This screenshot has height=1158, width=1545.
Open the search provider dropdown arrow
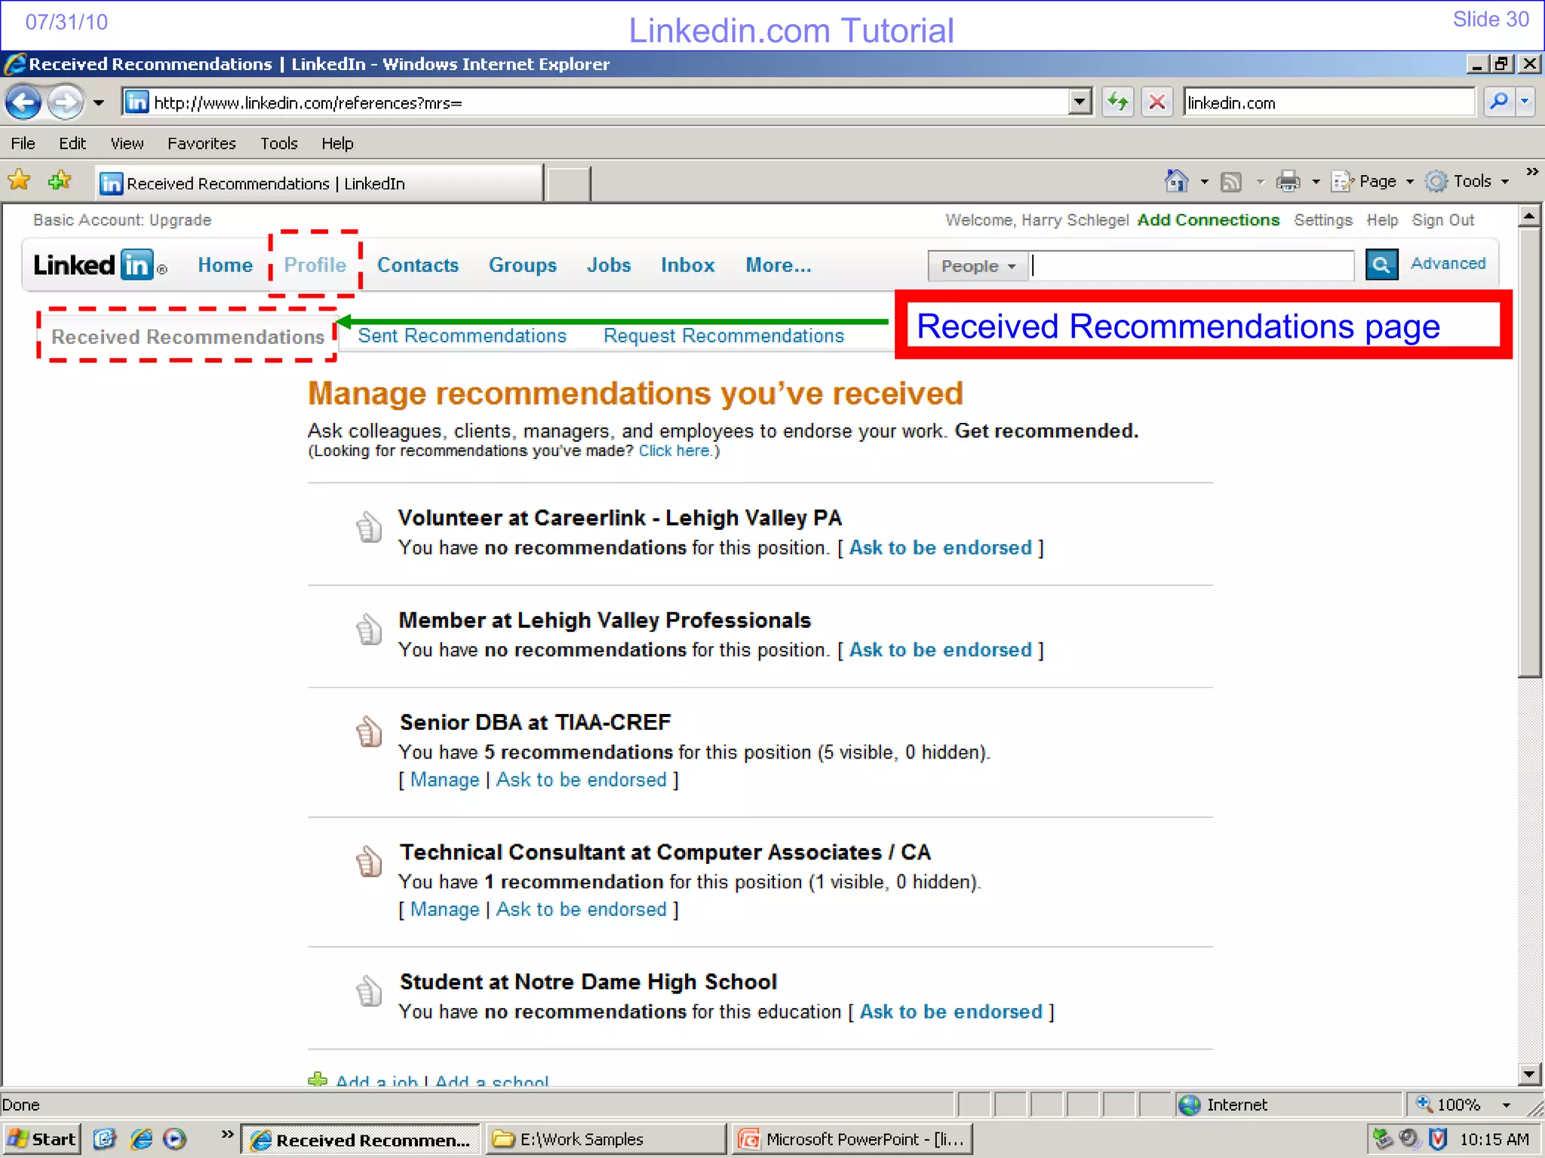(1525, 102)
